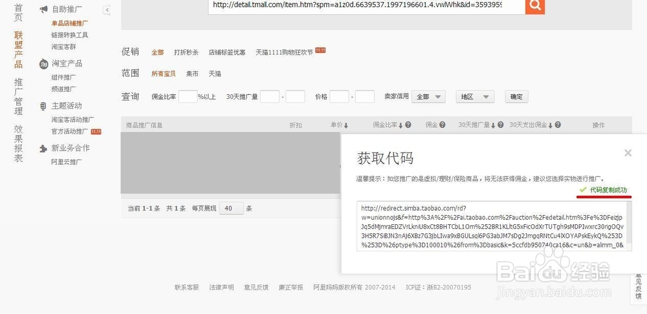Open 淘宝客群 in sidebar
Viewport: 647px width, 314px height.
[63, 47]
